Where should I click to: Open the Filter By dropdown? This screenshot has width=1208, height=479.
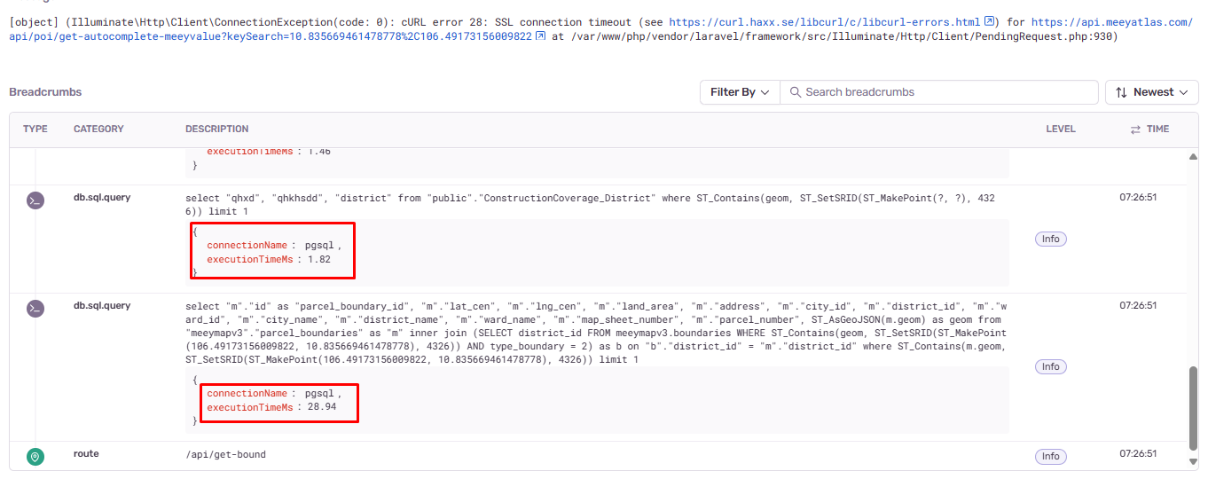[x=740, y=92]
